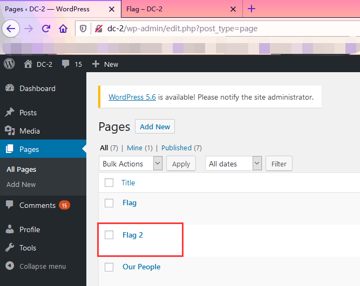Viewport: 360px width, 286px height.
Task: Open the Bulk Actions dropdown
Action: pyautogui.click(x=131, y=164)
